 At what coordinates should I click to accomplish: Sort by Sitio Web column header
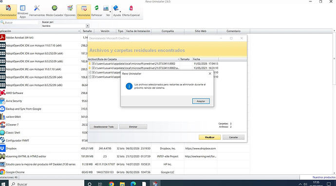(201, 31)
